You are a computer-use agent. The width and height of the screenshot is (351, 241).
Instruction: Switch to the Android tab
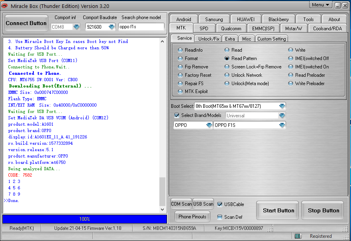(x=184, y=19)
